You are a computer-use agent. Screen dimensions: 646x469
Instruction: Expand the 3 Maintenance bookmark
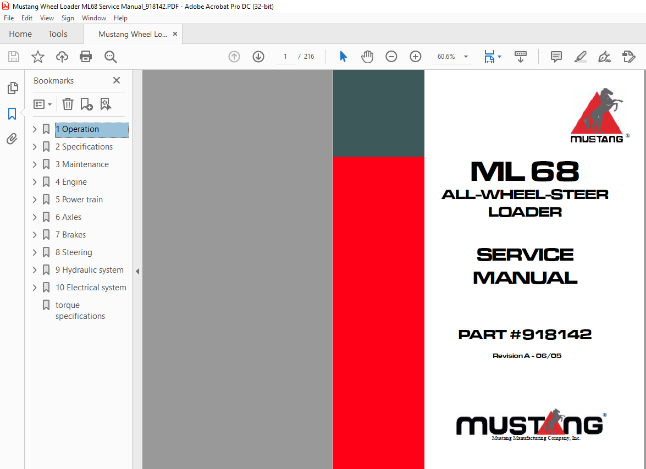click(x=35, y=164)
